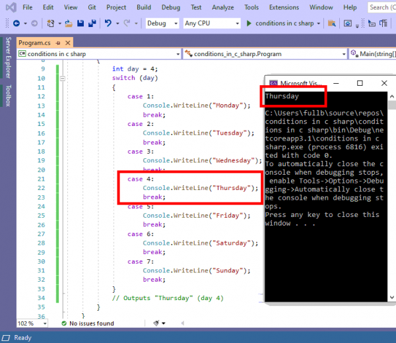This screenshot has height=343, width=396.
Task: Click the Undo arrow icon
Action: pos(108,23)
